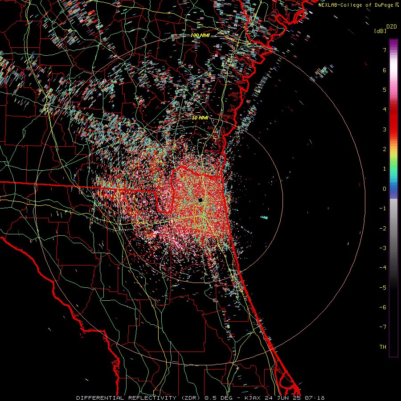Click the 100 NMI range ring label
The height and width of the screenshot is (401, 401).
(x=200, y=35)
